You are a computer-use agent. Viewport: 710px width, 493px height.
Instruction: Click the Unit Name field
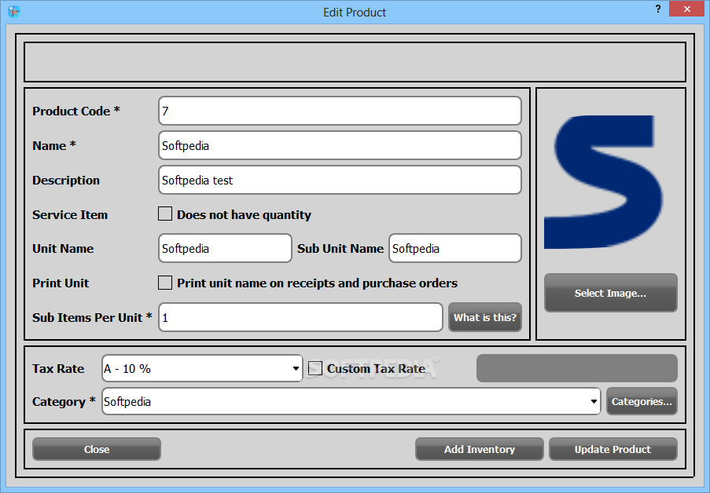point(225,248)
